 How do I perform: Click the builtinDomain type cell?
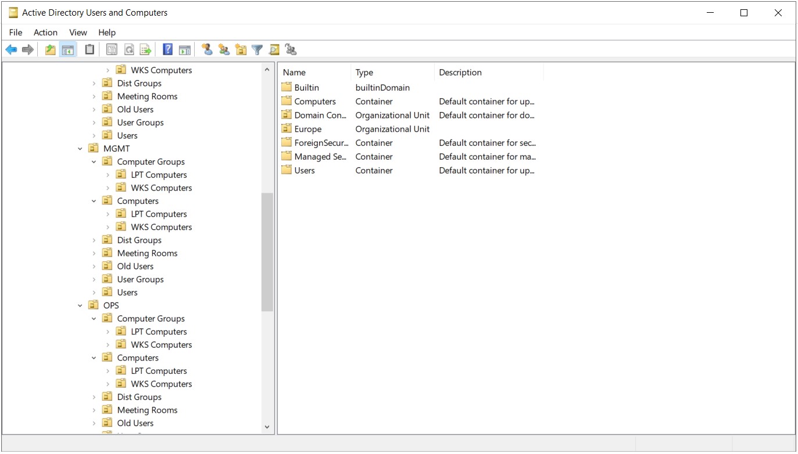point(383,88)
